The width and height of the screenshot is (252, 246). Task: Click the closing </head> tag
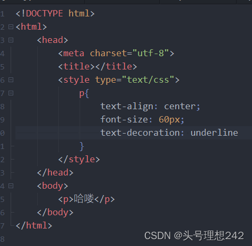pyautogui.click(x=55, y=173)
